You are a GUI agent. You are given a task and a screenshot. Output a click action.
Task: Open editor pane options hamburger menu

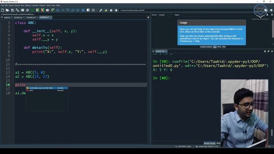coord(148,18)
